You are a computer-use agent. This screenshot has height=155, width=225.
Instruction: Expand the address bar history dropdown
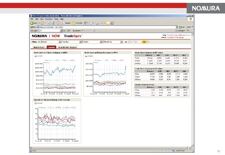click(177, 27)
